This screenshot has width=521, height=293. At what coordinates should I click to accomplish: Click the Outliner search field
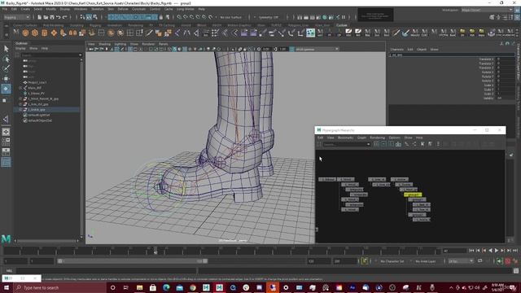pos(51,55)
